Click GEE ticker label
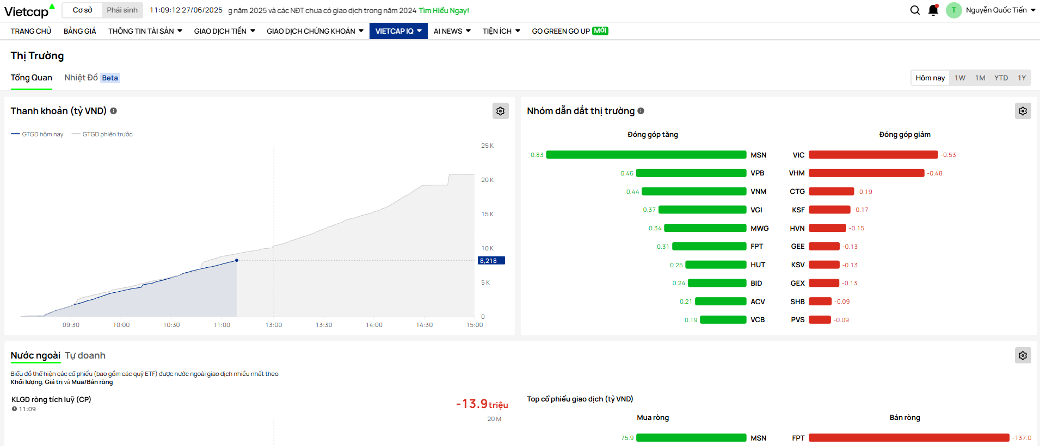This screenshot has height=446, width=1040. click(x=798, y=247)
